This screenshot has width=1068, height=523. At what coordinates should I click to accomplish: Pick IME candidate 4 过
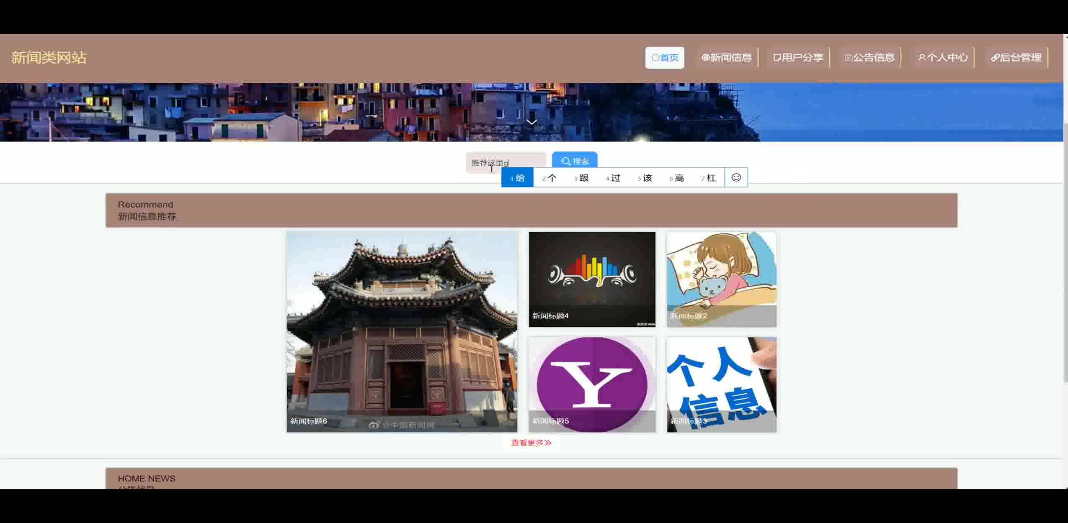[x=613, y=178]
